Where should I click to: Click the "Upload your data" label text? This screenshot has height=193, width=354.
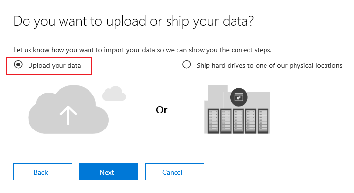pos(55,66)
